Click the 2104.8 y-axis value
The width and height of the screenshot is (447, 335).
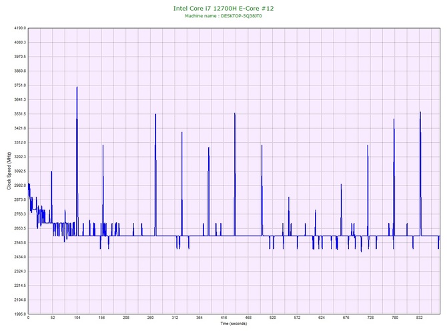[x=20, y=300]
